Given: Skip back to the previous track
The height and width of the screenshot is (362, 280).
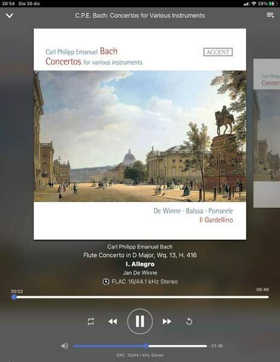Looking at the screenshot, I should point(113,322).
